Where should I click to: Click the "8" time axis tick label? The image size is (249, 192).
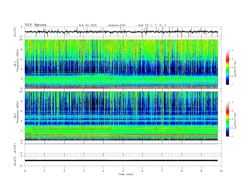tap(182, 171)
